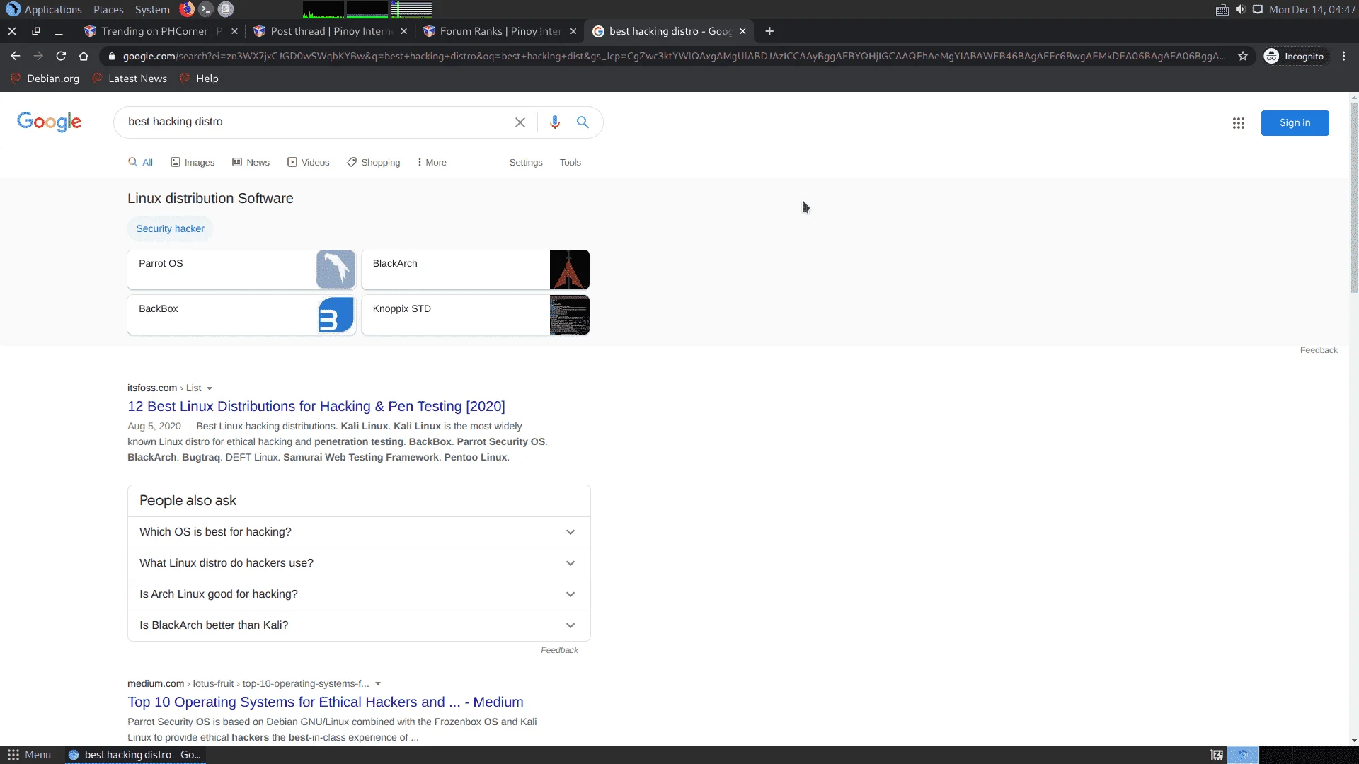1359x764 pixels.
Task: Open the Knoppix STD card
Action: point(476,315)
